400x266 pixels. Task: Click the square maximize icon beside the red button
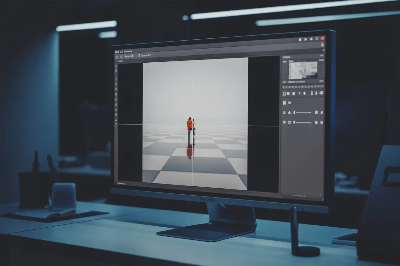pos(317,39)
